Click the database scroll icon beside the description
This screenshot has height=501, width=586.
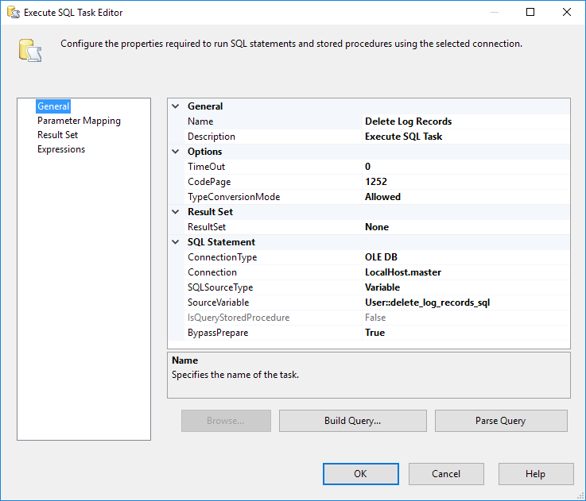tap(30, 50)
